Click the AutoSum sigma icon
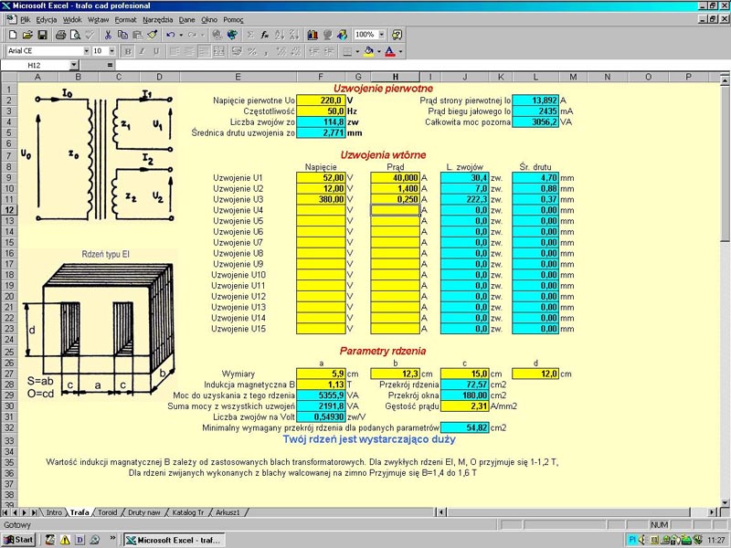Viewport: 731px width, 548px height. tap(249, 35)
